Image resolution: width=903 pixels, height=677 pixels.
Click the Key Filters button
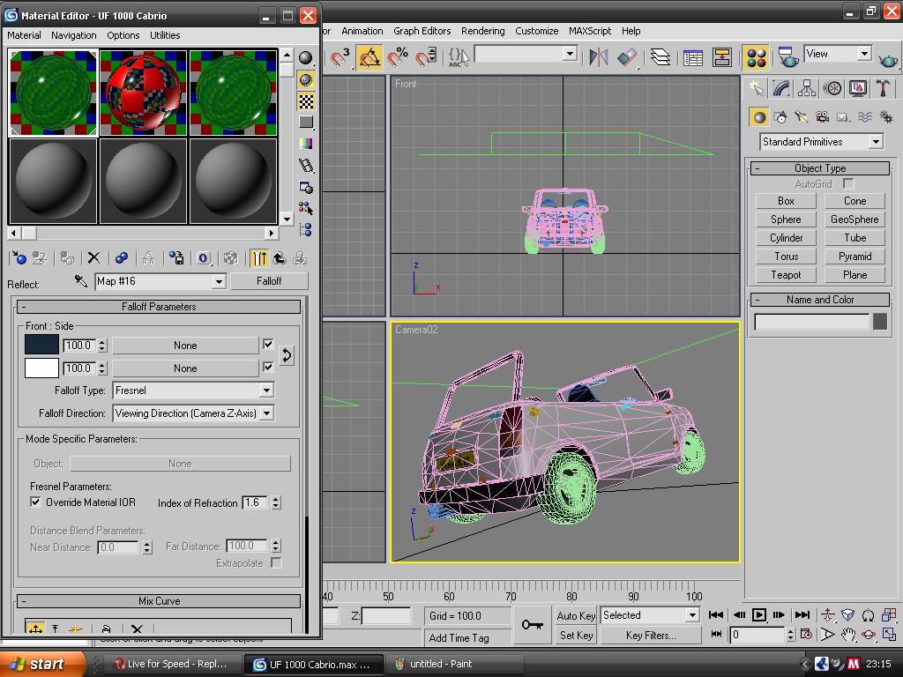pyautogui.click(x=651, y=636)
